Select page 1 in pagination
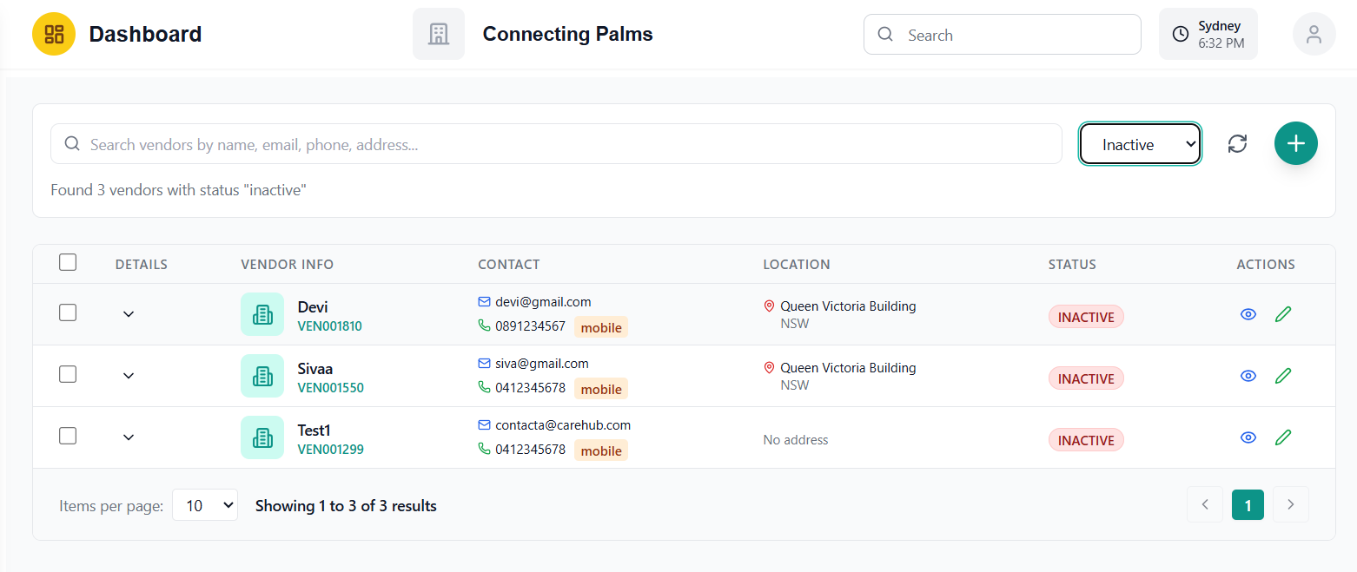The image size is (1357, 572). coord(1248,504)
